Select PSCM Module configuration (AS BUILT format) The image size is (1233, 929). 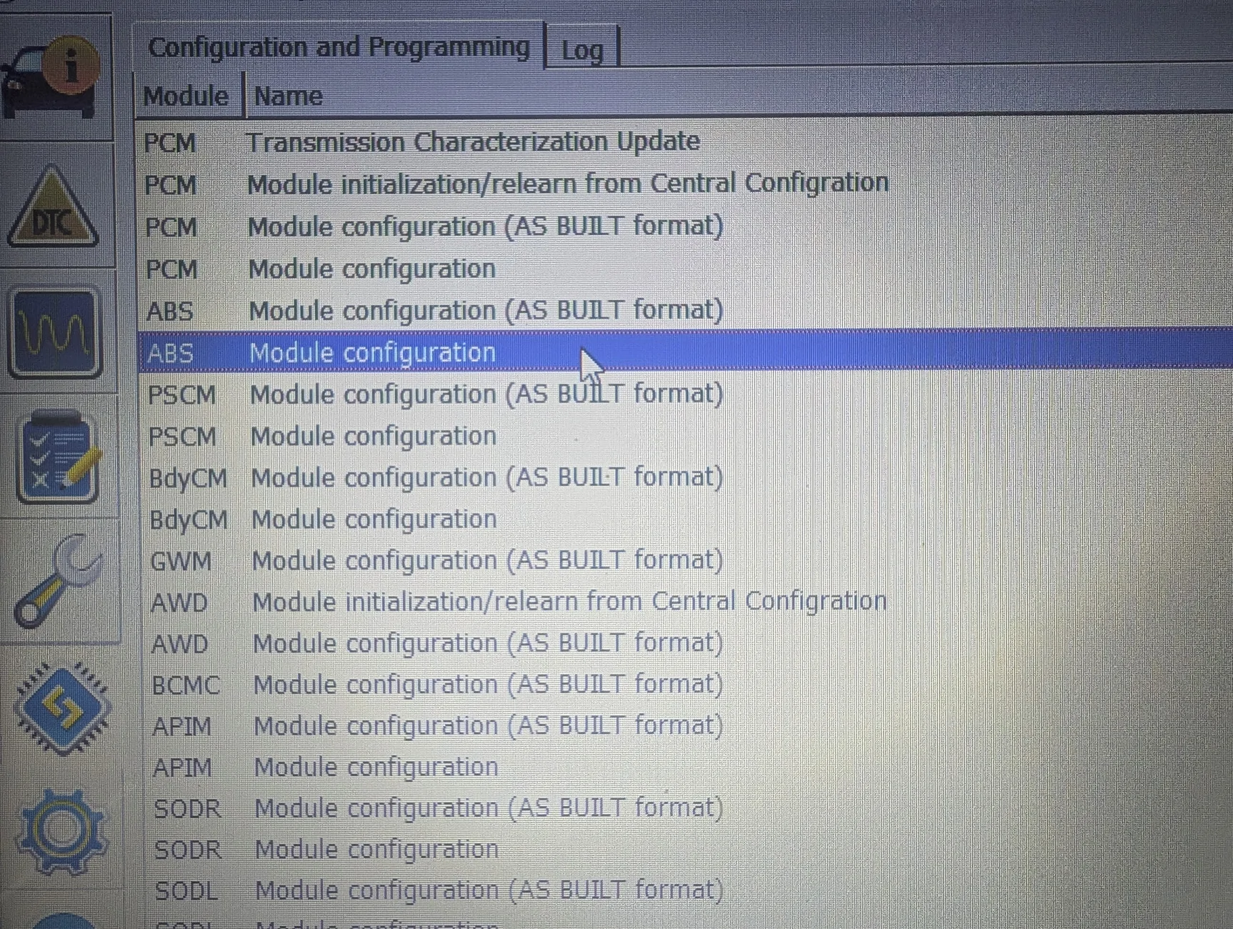(684, 394)
